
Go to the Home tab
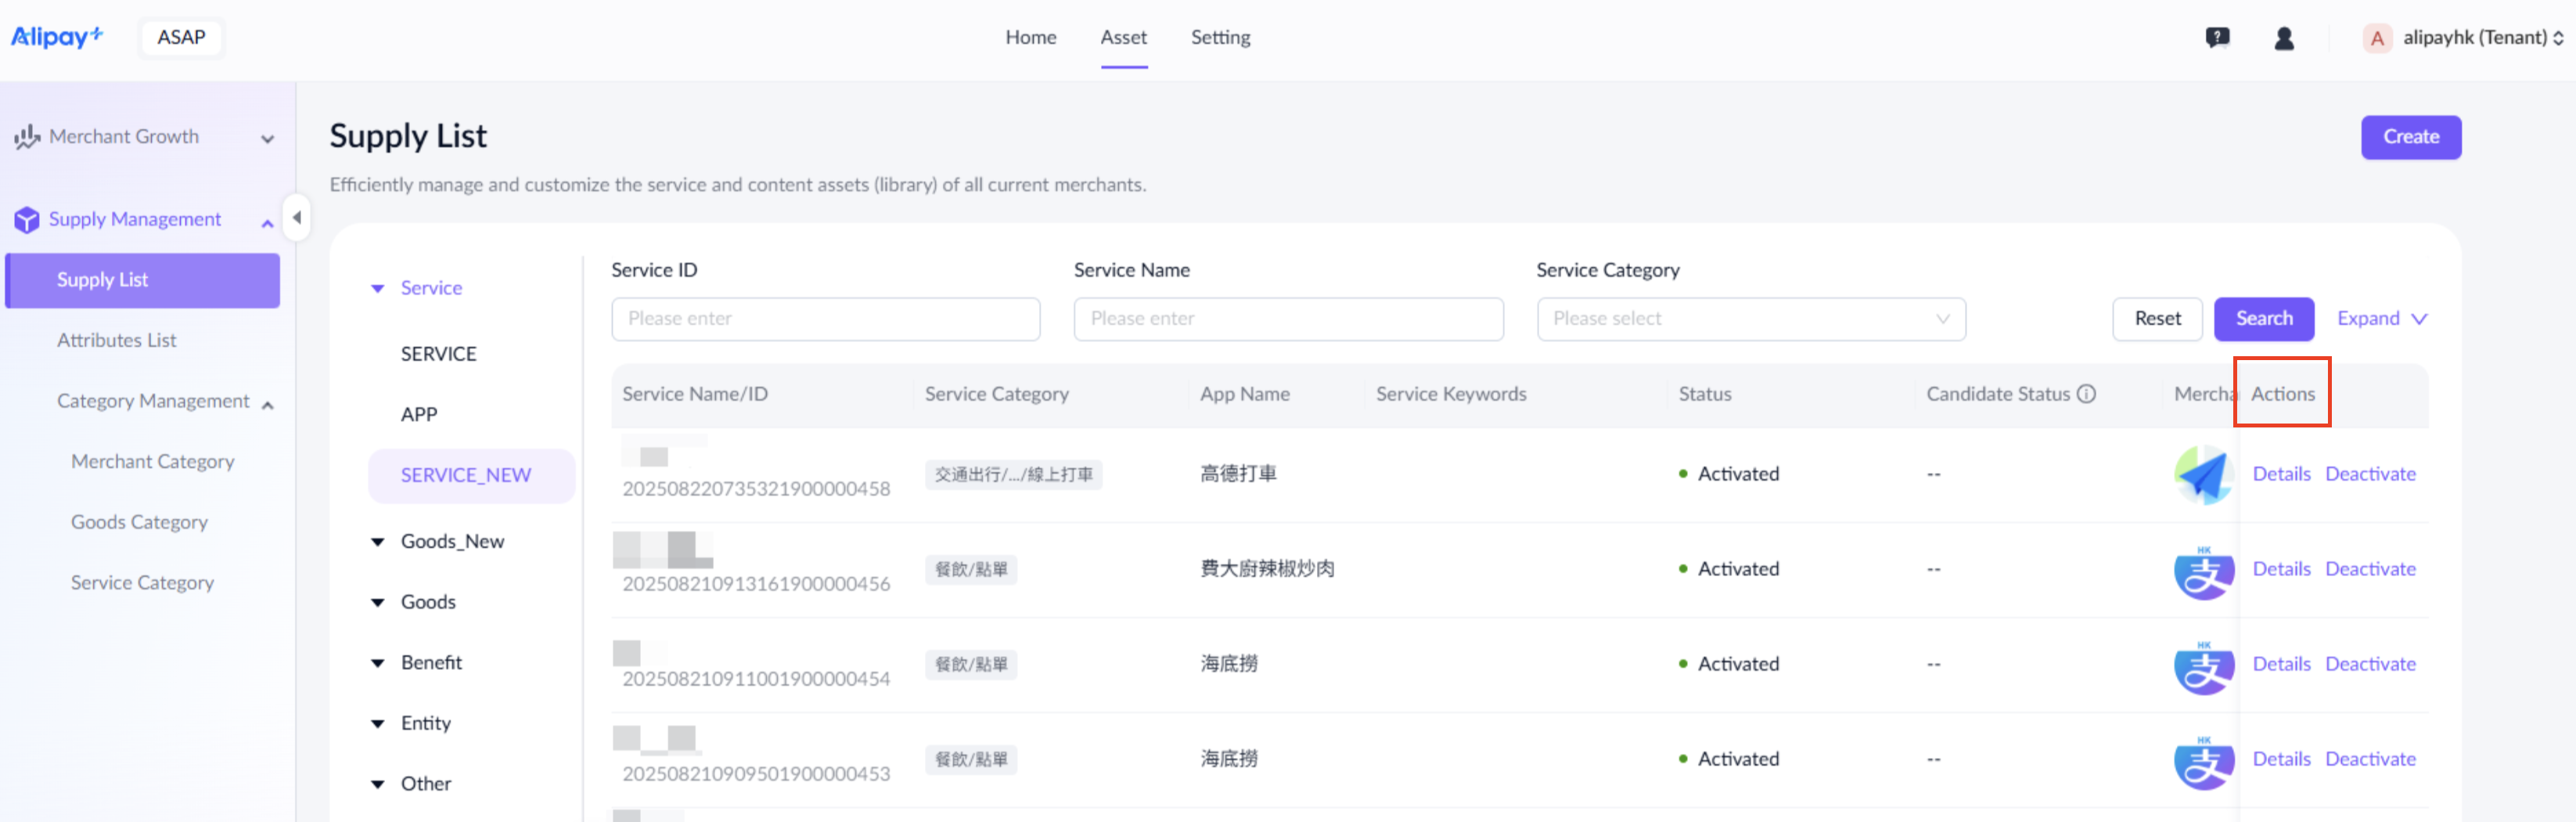pos(1030,38)
